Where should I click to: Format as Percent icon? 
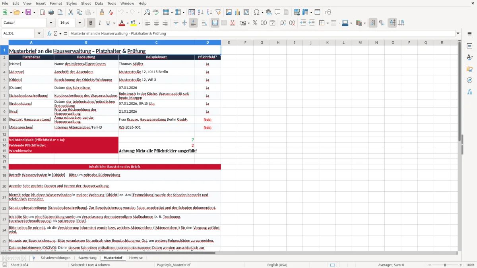255,23
